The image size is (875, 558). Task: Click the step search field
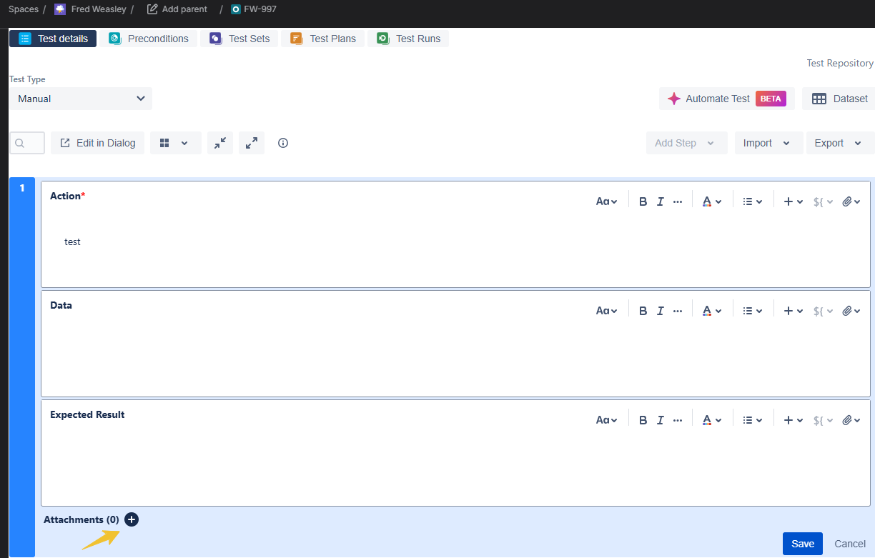click(x=27, y=143)
